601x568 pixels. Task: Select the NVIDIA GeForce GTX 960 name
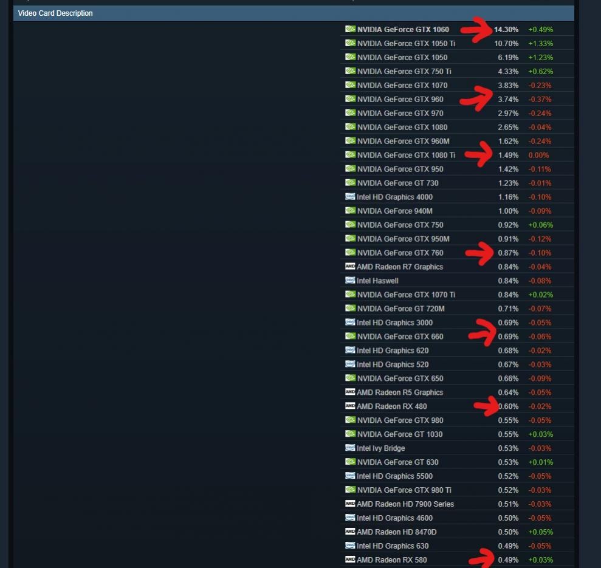pos(400,99)
